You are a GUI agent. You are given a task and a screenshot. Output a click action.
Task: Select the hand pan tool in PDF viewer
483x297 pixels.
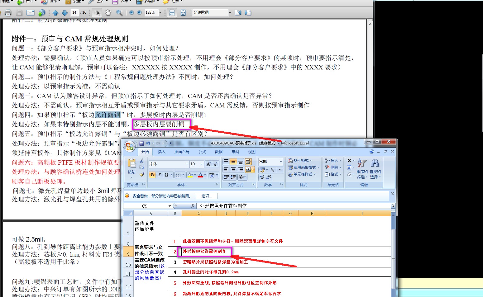tap(108, 13)
